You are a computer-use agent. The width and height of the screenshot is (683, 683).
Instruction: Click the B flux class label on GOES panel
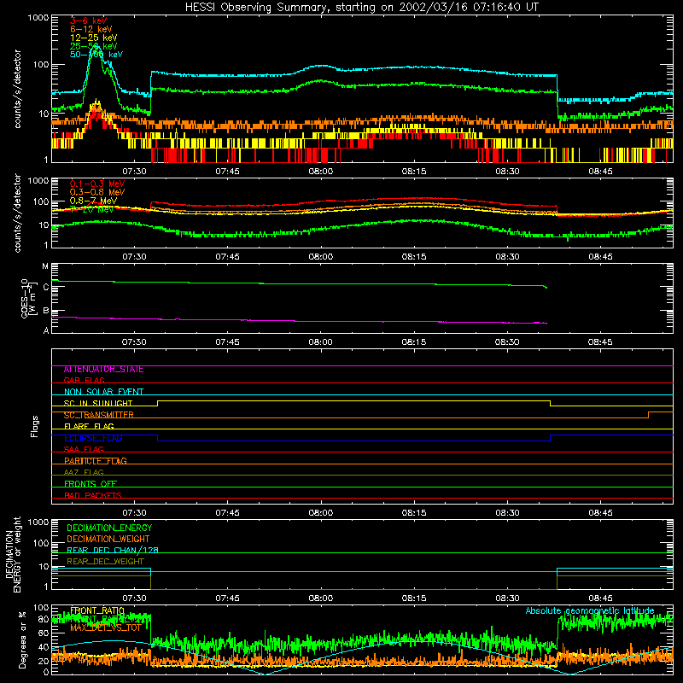(x=46, y=311)
